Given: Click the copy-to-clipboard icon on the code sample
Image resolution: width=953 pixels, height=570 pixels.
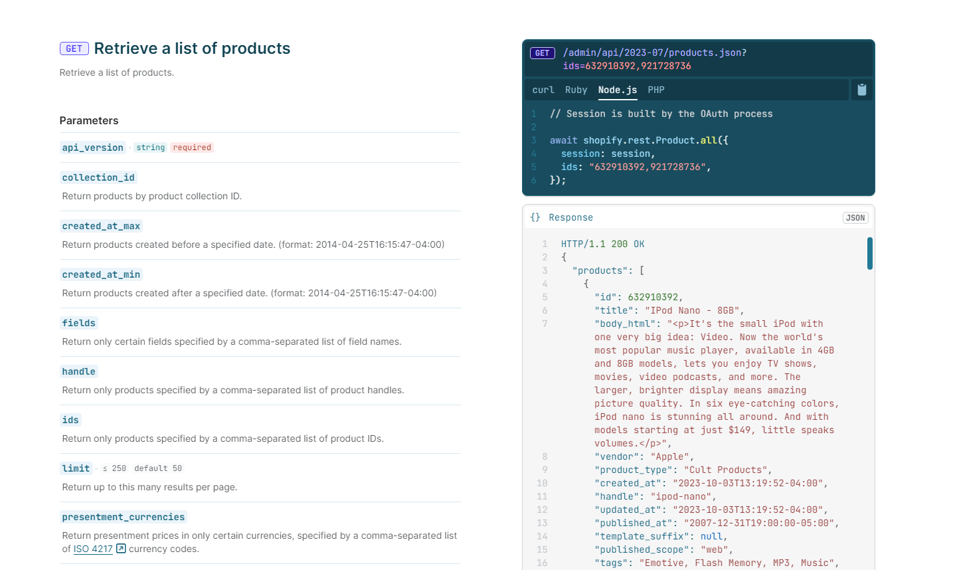Looking at the screenshot, I should [x=861, y=89].
